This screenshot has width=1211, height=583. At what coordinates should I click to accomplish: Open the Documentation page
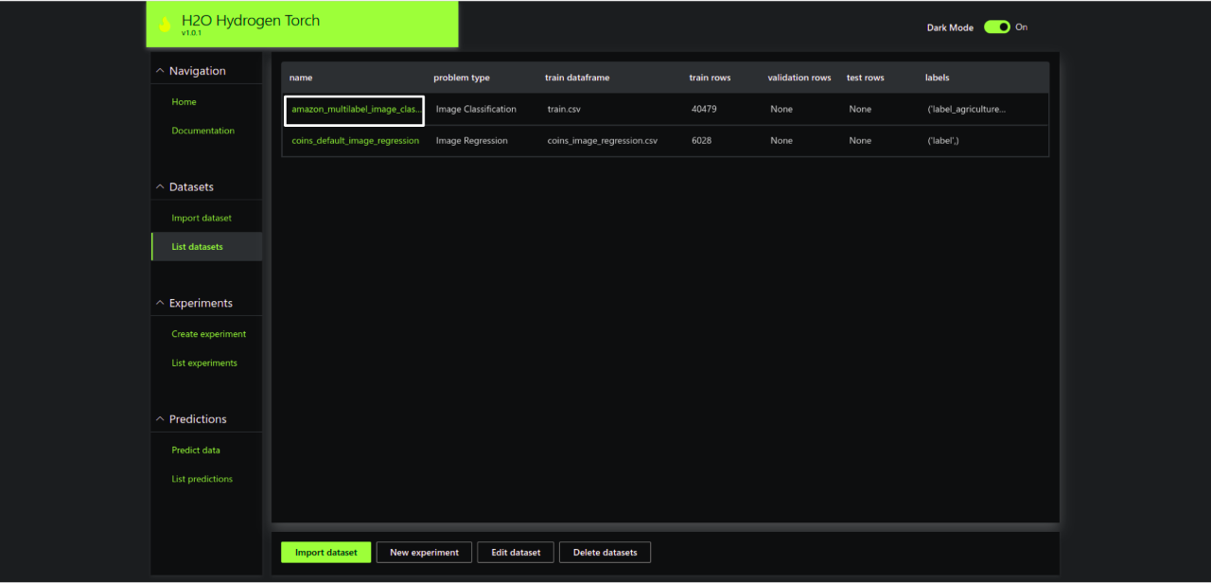point(202,131)
